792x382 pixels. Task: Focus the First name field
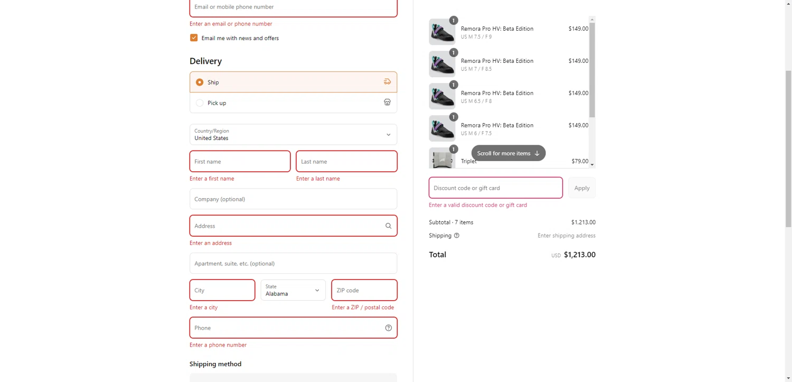click(240, 162)
